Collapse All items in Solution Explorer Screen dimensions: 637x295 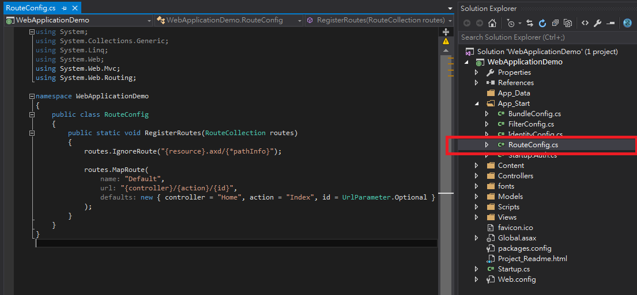pos(555,23)
